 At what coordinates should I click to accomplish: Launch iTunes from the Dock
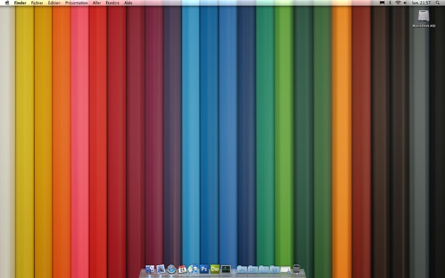click(x=193, y=269)
